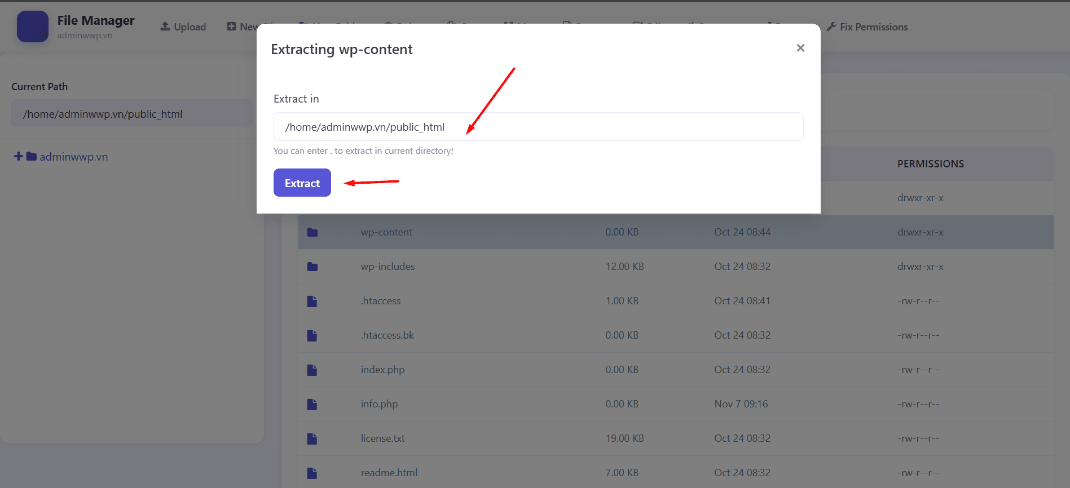Image resolution: width=1070 pixels, height=488 pixels.
Task: Click the license.txt file icon
Action: pos(312,439)
